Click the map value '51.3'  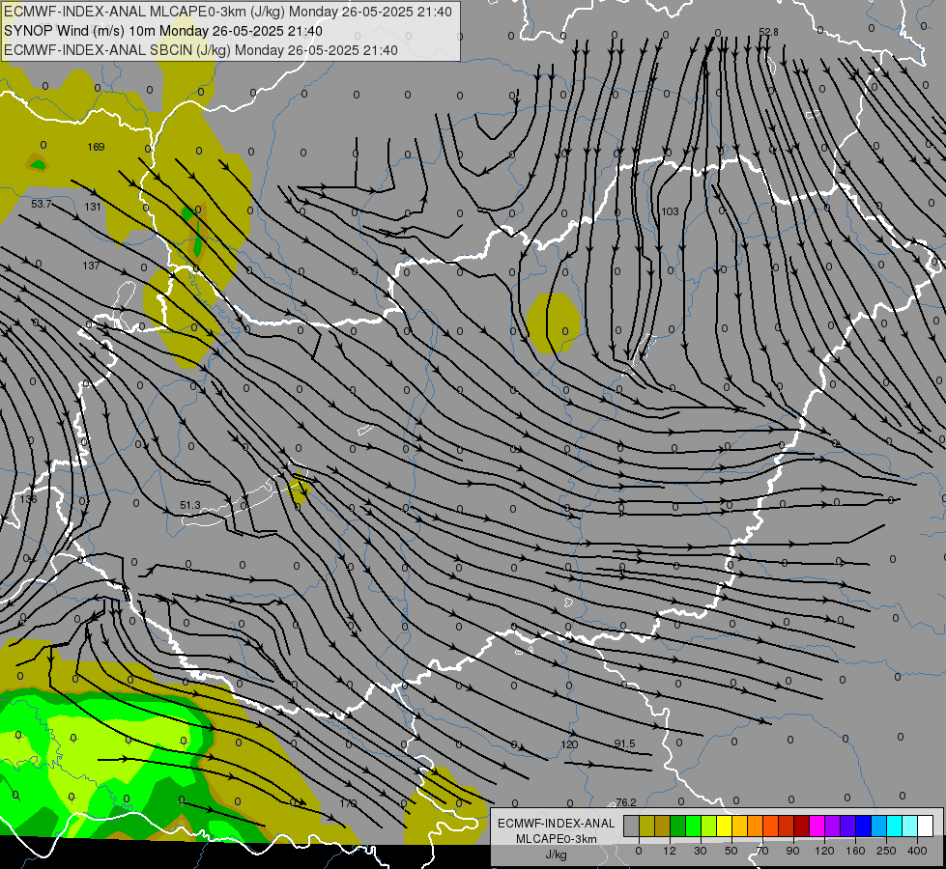(190, 505)
